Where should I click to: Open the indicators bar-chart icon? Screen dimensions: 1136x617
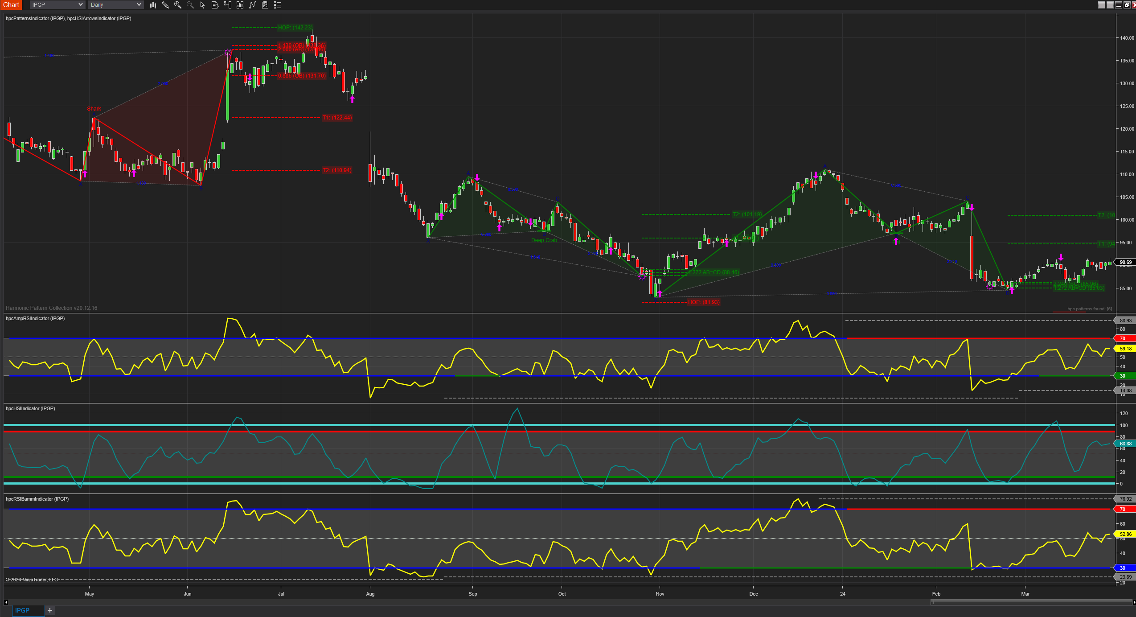click(x=240, y=5)
